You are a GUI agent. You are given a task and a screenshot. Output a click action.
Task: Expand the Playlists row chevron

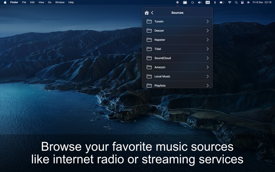208,85
